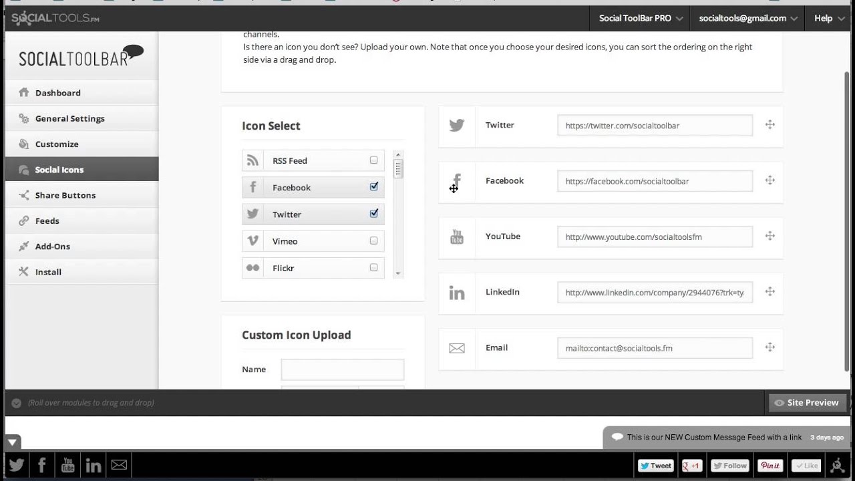Select Social Icons in the sidebar

coord(81,170)
